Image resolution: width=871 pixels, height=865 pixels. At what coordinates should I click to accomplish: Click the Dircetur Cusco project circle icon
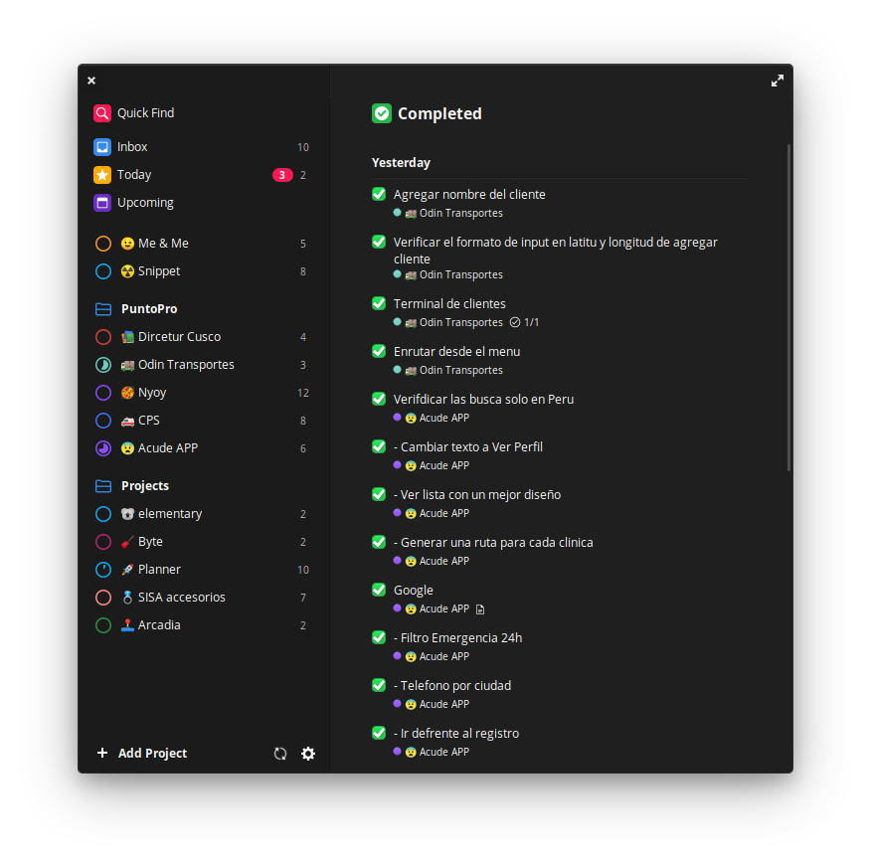[103, 337]
